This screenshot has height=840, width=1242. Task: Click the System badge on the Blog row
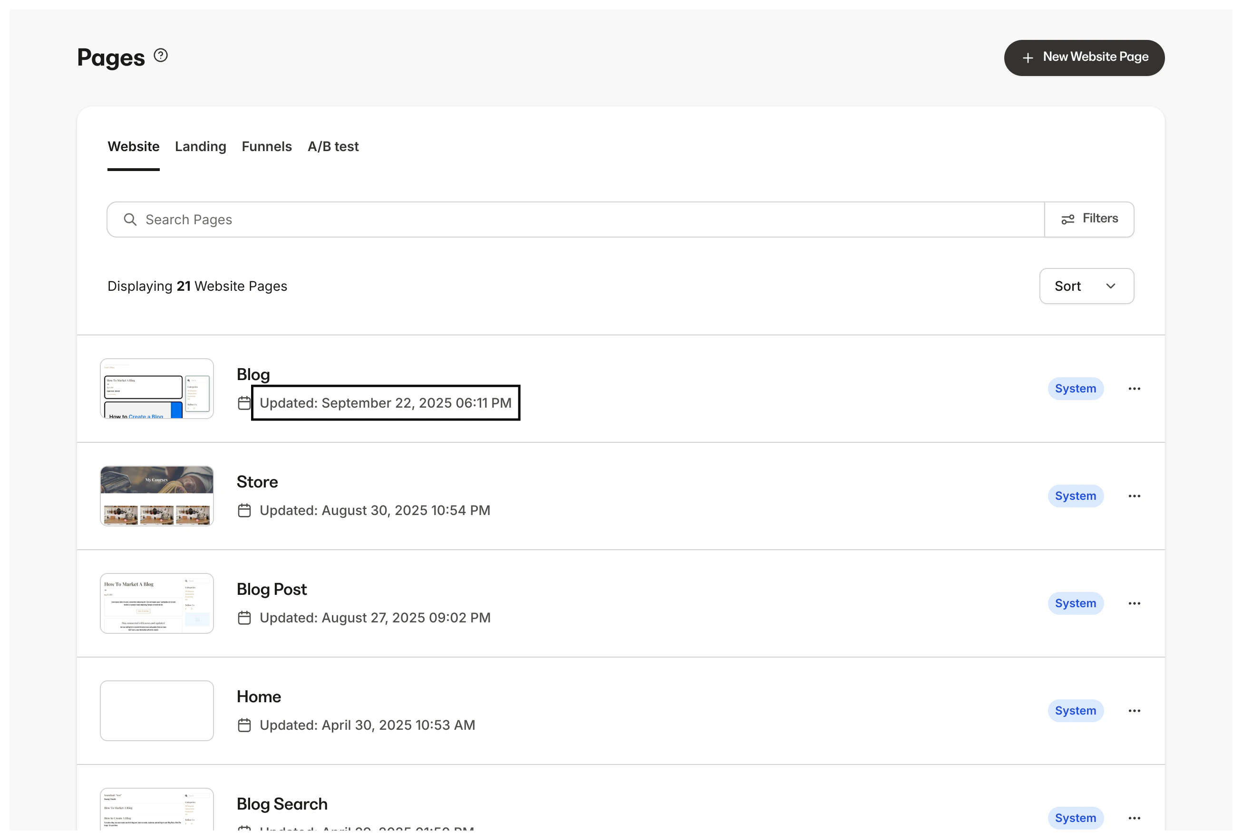tap(1075, 388)
